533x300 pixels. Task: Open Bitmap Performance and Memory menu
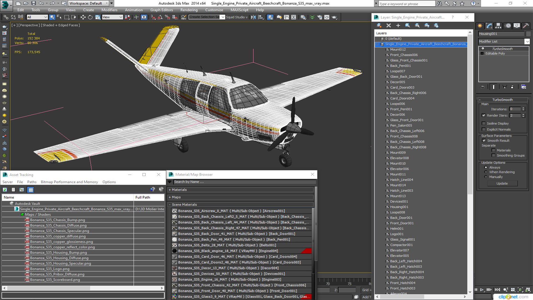point(69,182)
